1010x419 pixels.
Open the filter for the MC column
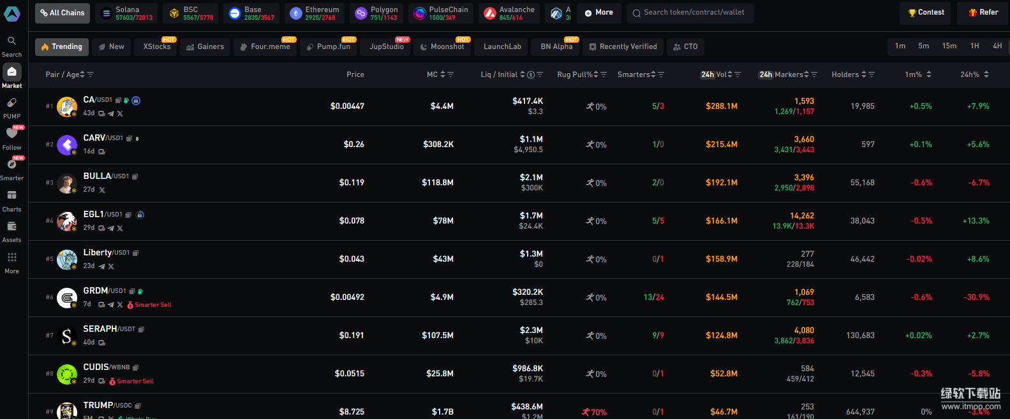pyautogui.click(x=450, y=75)
